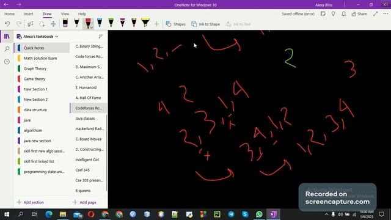Open the Game theory section
The image size is (391, 220).
coord(42,79)
